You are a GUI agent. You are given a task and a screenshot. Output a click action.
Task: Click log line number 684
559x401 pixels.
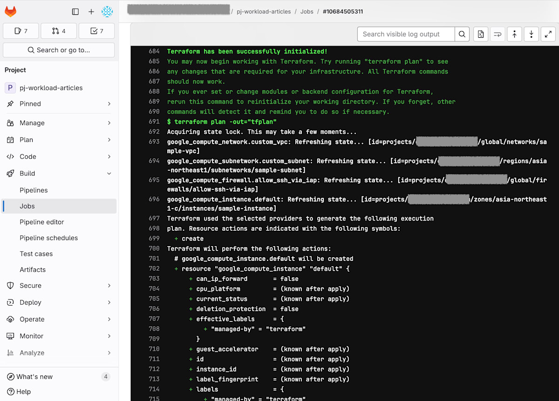154,51
